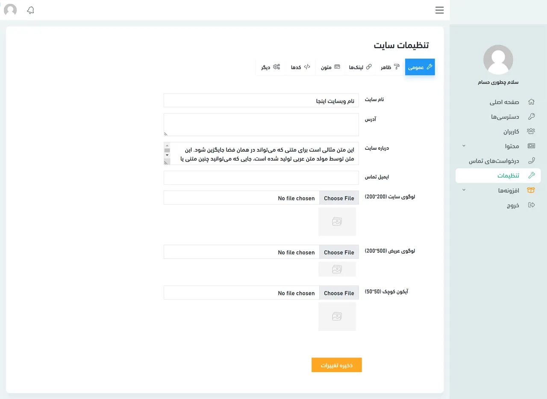Click خروج to log out
Image resolution: width=547 pixels, height=399 pixels.
coord(513,205)
